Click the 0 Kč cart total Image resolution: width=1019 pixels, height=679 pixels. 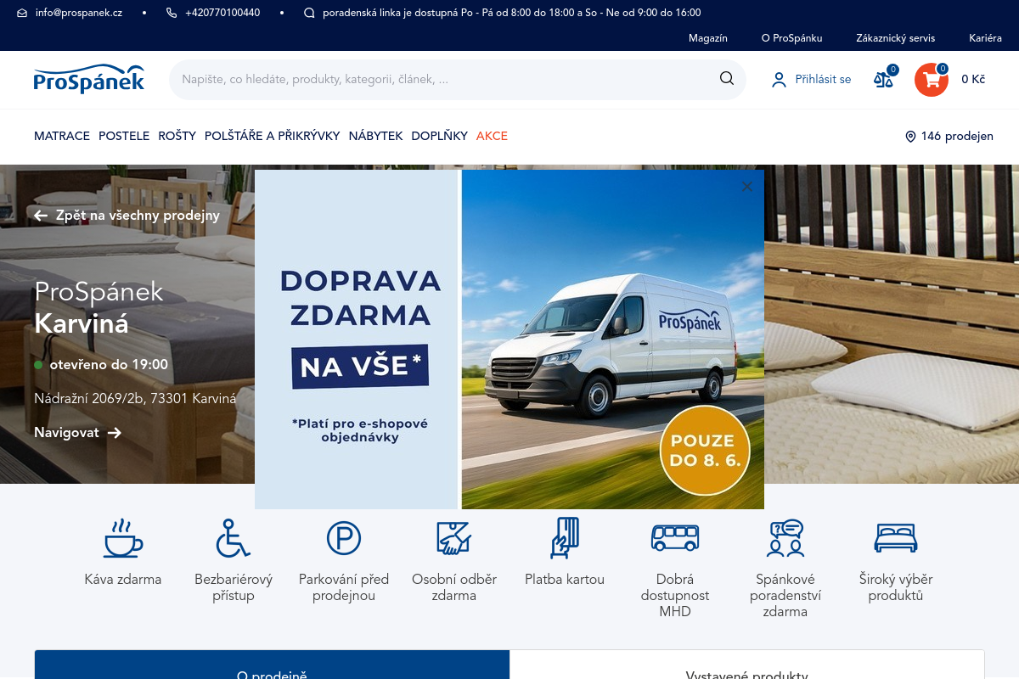(973, 80)
